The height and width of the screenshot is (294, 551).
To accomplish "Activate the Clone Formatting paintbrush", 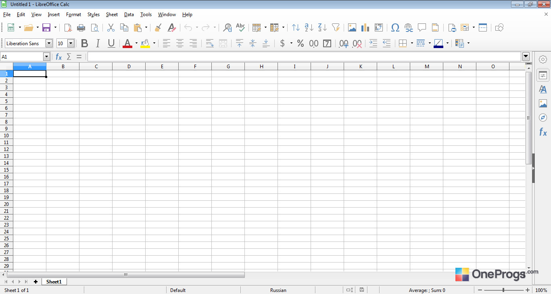I will pyautogui.click(x=158, y=27).
